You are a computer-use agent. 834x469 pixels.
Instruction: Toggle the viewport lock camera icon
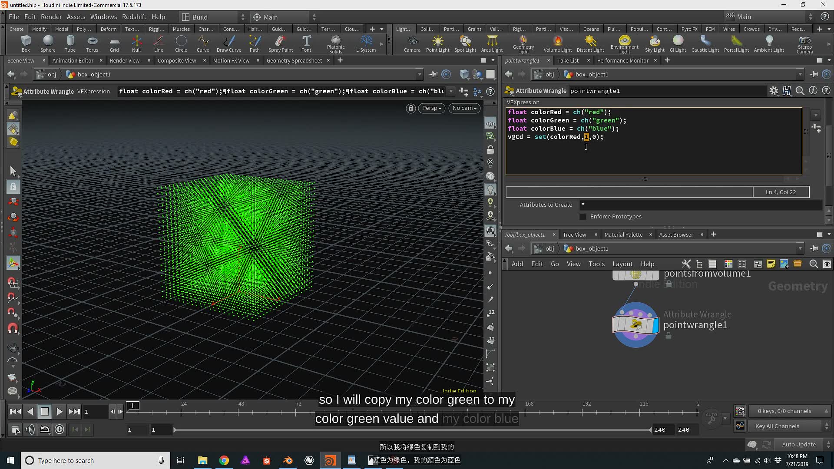(410, 108)
